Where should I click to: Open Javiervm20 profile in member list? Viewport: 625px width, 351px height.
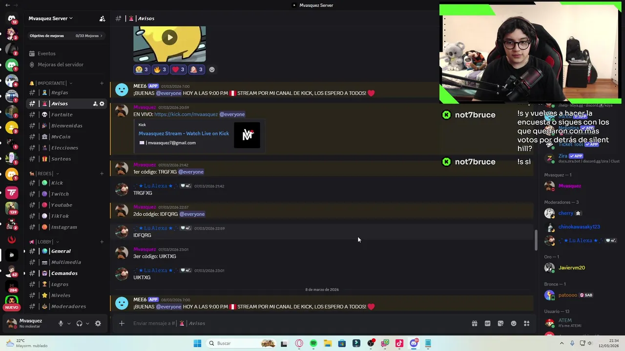[581, 268]
